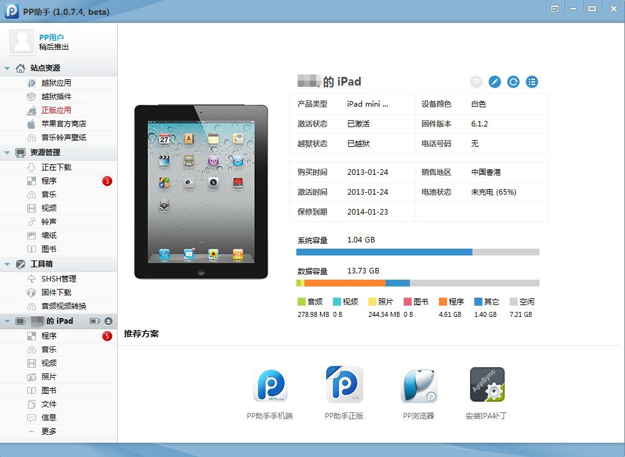Screen dimensions: 625x457
Task: Collapse the 资源管理 section arrow
Action: (7, 153)
